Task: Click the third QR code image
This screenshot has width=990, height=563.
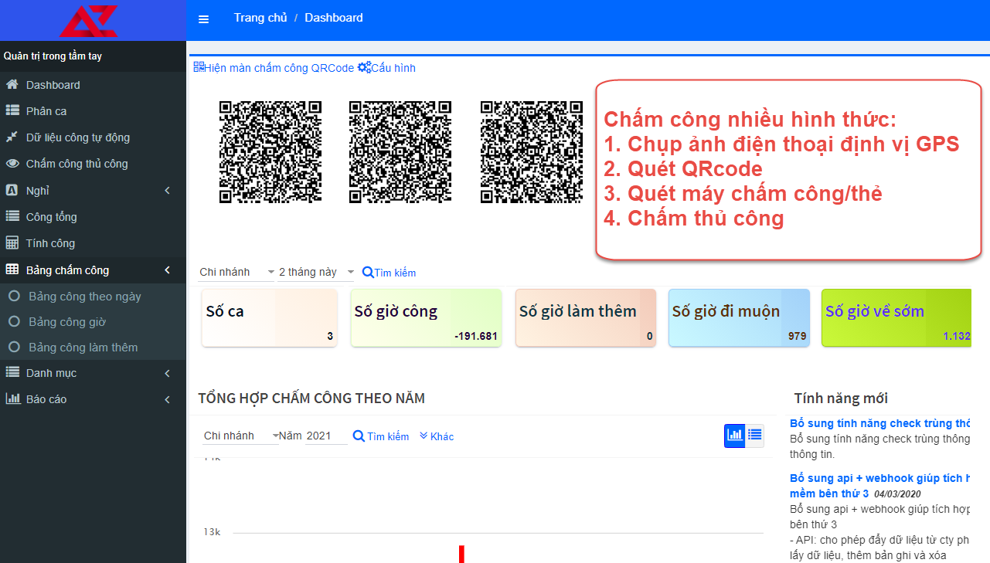Action: click(532, 152)
